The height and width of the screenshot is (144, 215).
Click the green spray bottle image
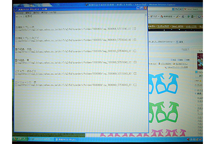[x=164, y=112]
